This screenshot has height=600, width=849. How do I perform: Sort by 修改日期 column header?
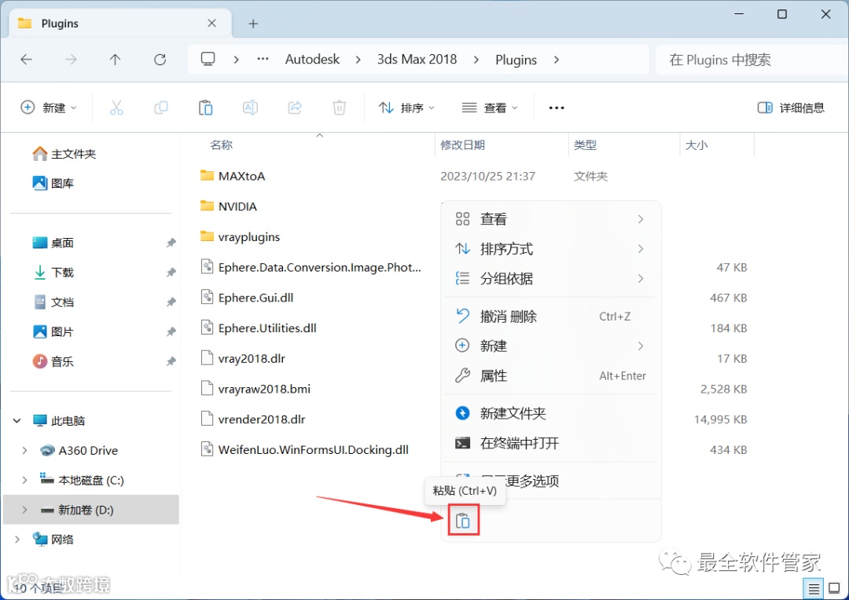[x=462, y=145]
